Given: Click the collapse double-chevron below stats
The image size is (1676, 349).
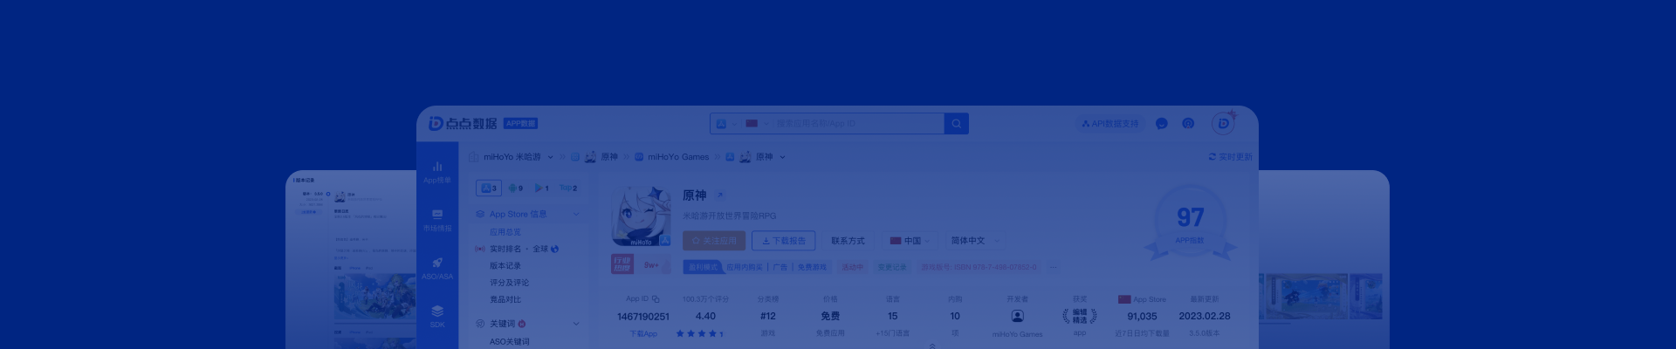Looking at the screenshot, I should [x=932, y=346].
